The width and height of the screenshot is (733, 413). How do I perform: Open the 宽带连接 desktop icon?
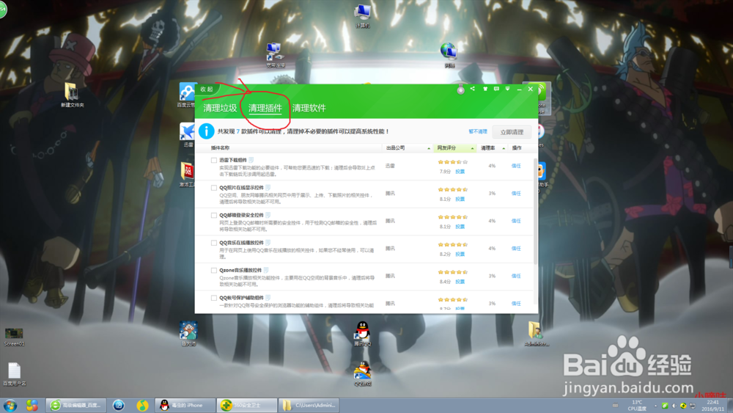tap(275, 55)
